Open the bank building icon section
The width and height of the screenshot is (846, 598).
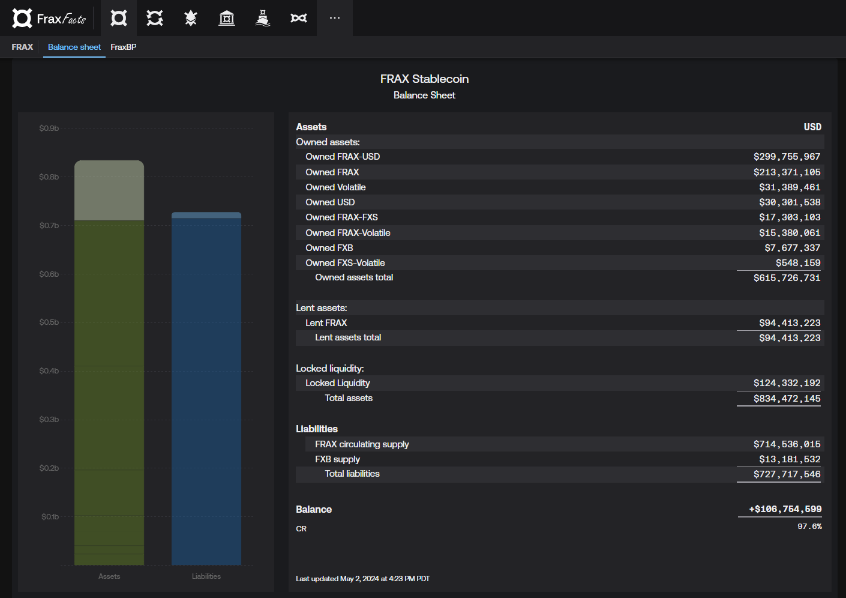coord(227,19)
